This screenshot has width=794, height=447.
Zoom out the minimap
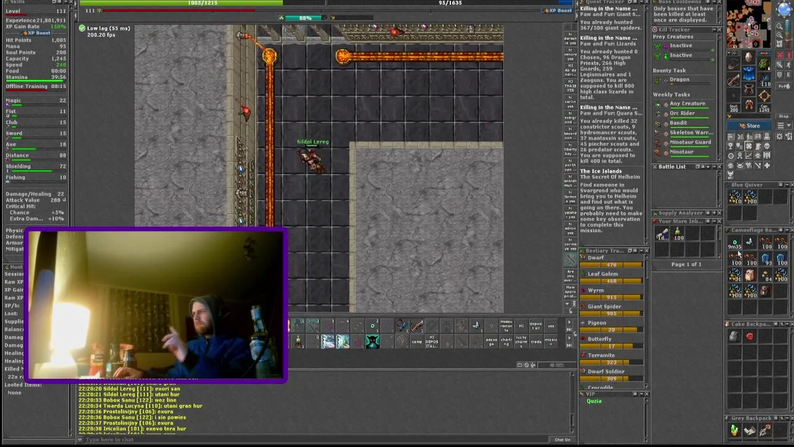[x=779, y=26]
